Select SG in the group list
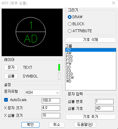The width and height of the screenshot is (118, 129). (x=91, y=71)
